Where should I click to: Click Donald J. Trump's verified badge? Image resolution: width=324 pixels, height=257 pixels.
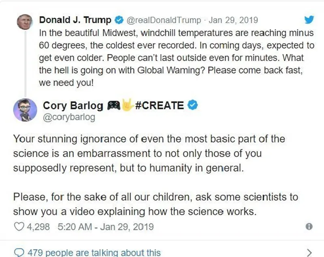[119, 20]
